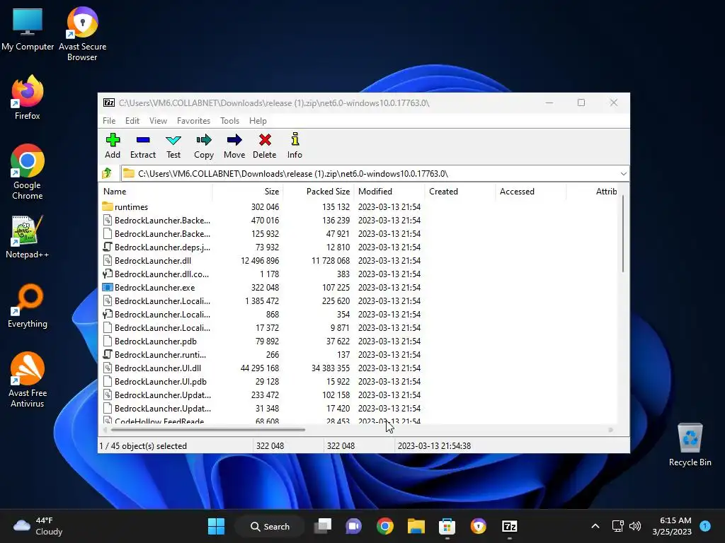Open the Tools menu
The width and height of the screenshot is (725, 543).
click(x=229, y=120)
